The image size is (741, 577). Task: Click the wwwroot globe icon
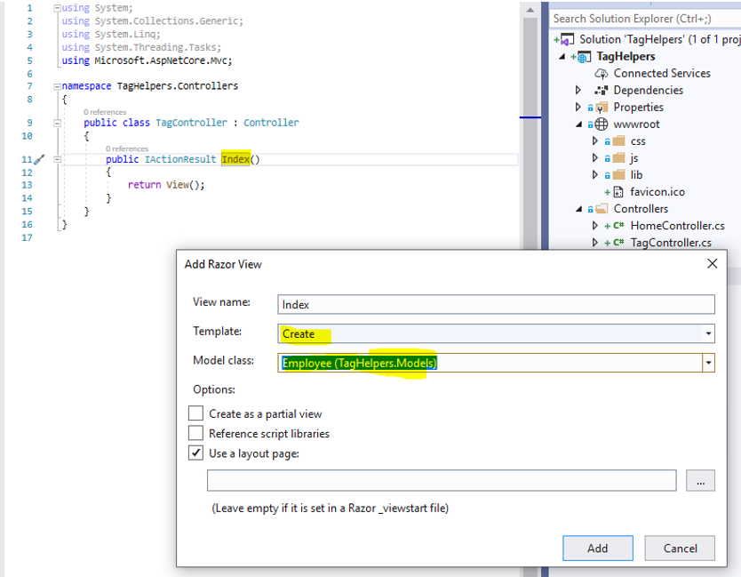[601, 124]
